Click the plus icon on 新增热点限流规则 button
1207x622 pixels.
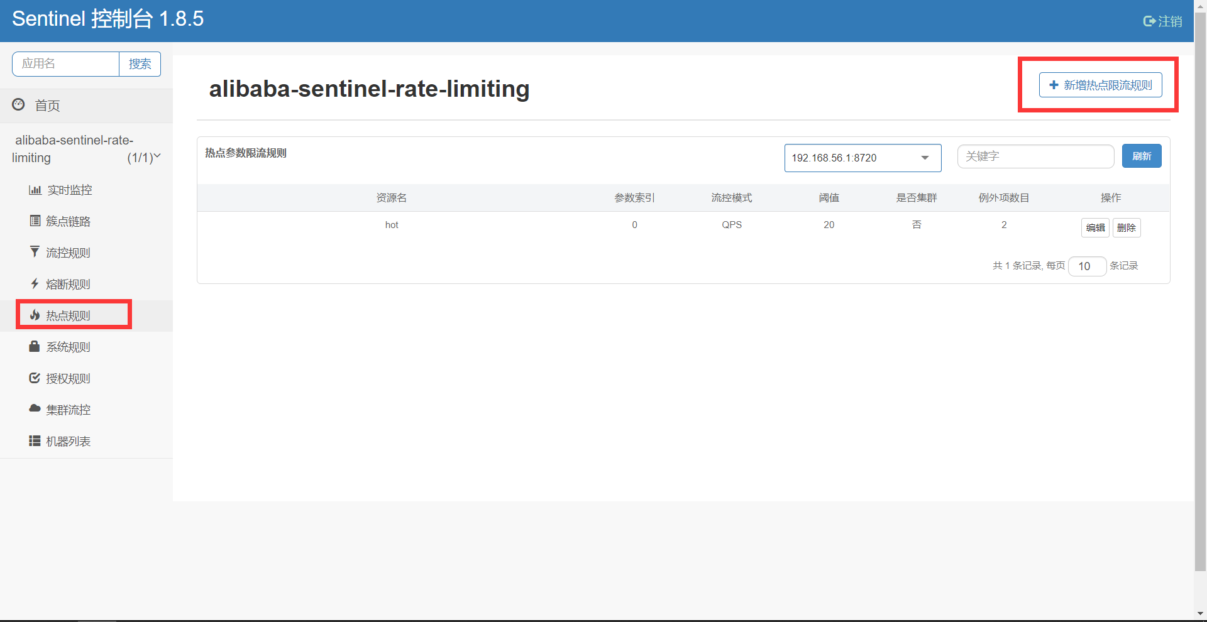click(x=1054, y=85)
